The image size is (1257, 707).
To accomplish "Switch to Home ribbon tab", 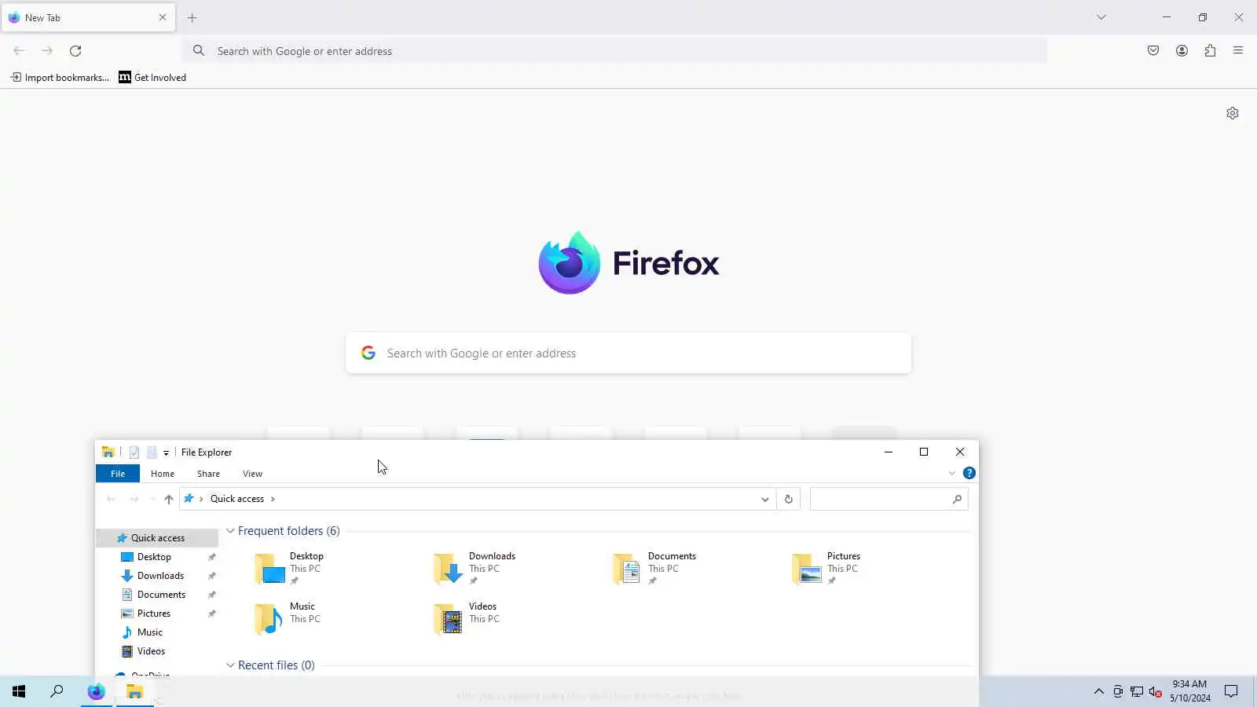I will click(x=163, y=474).
